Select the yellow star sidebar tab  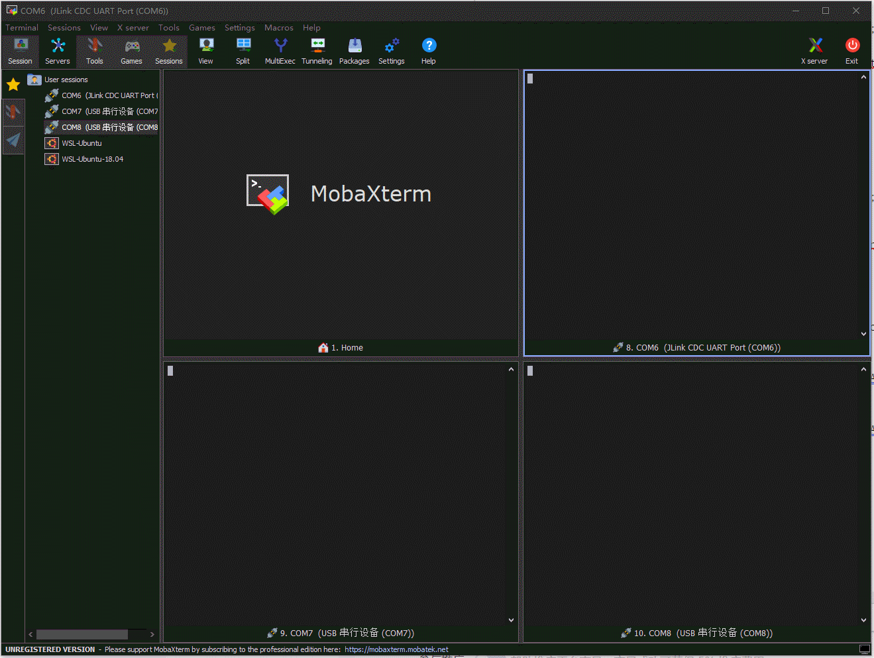[x=13, y=84]
